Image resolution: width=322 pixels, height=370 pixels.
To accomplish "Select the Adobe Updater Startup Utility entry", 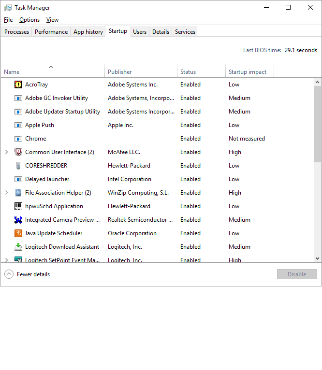I will 62,112.
